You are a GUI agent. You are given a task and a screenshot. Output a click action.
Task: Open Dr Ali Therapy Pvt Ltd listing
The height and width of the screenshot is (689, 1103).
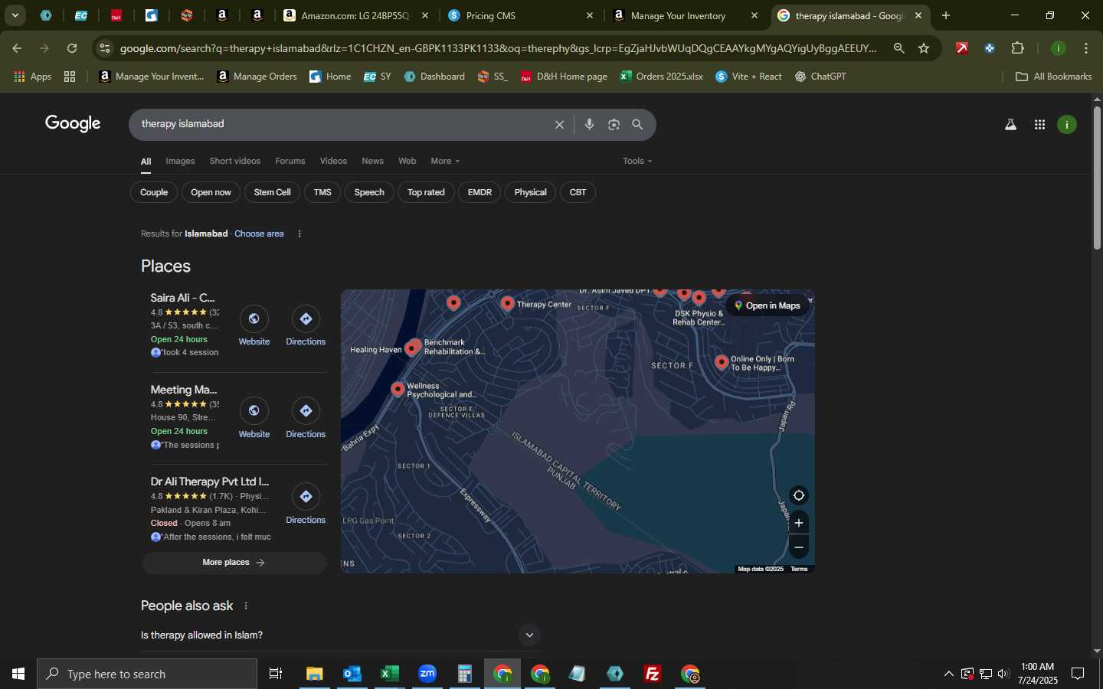210,482
